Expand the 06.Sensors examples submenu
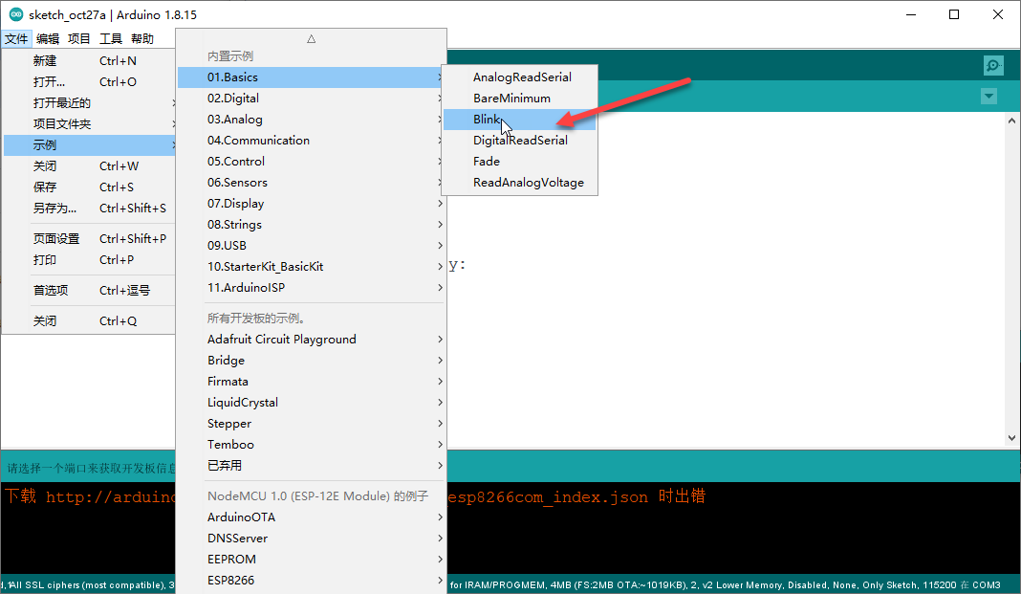The width and height of the screenshot is (1021, 594). [x=312, y=183]
